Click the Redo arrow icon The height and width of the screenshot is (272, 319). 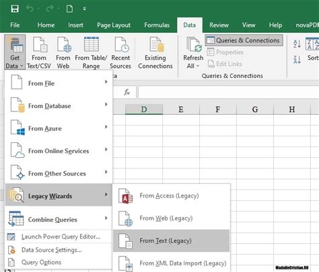click(x=50, y=9)
